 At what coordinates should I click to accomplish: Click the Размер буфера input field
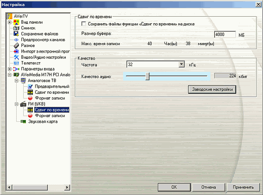[225, 35]
